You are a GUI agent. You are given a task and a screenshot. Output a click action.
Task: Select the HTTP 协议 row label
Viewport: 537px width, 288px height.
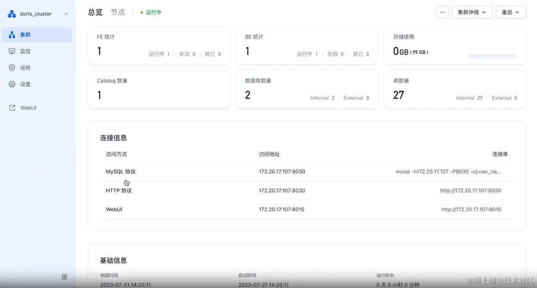119,190
